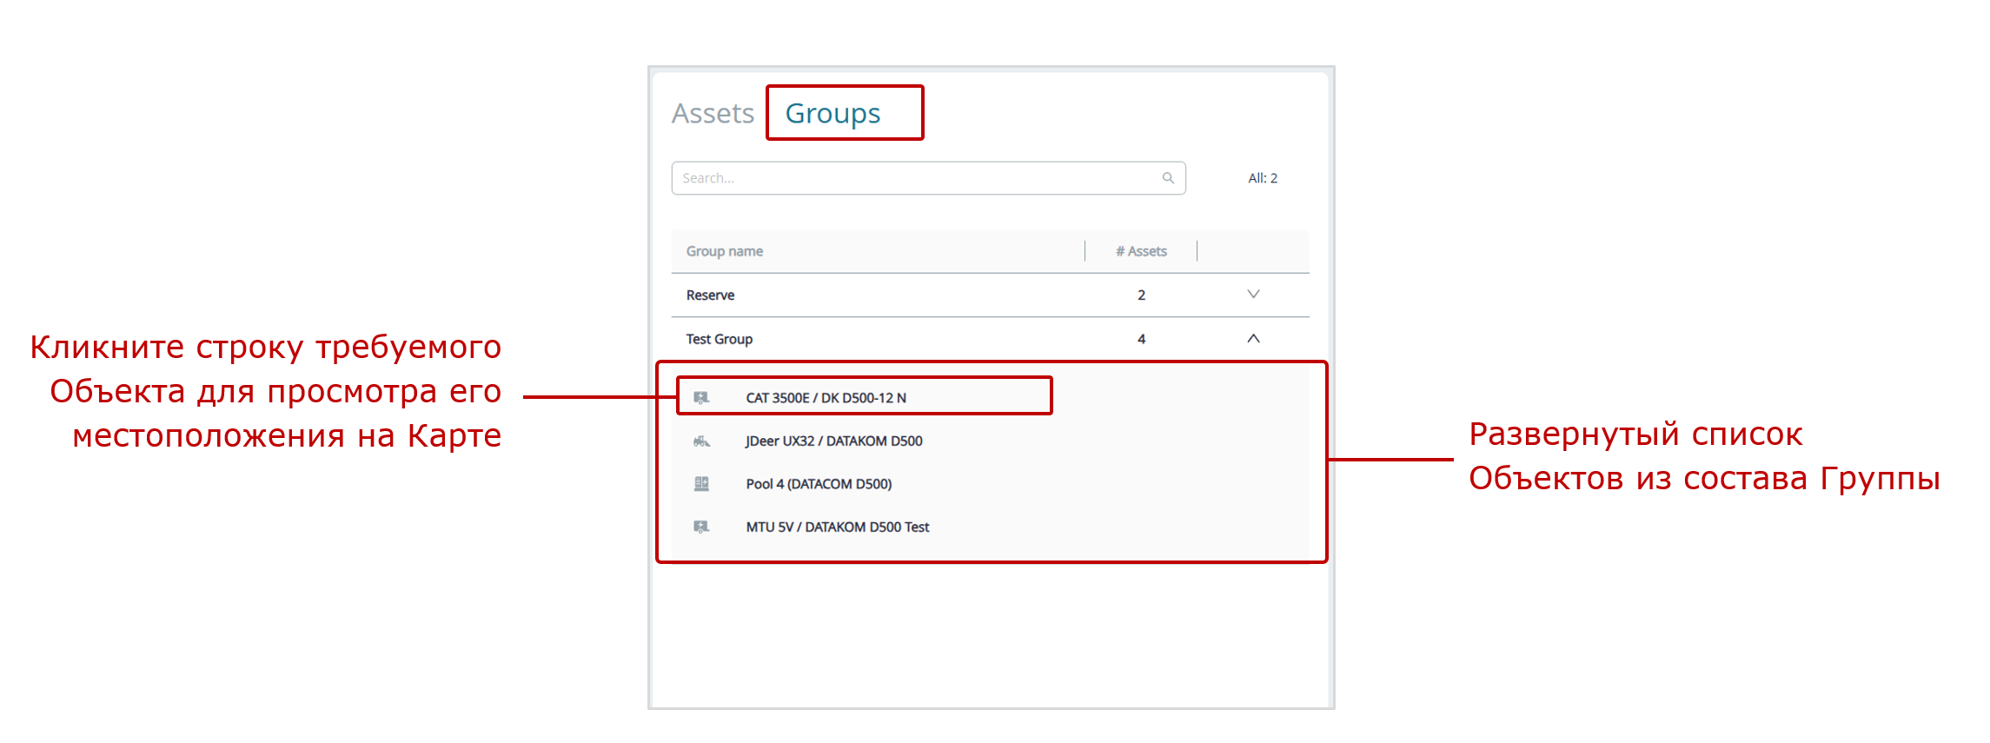Screen dimensions: 1990x743
Task: Click the asset count 4 of Test Group
Action: [1141, 339]
